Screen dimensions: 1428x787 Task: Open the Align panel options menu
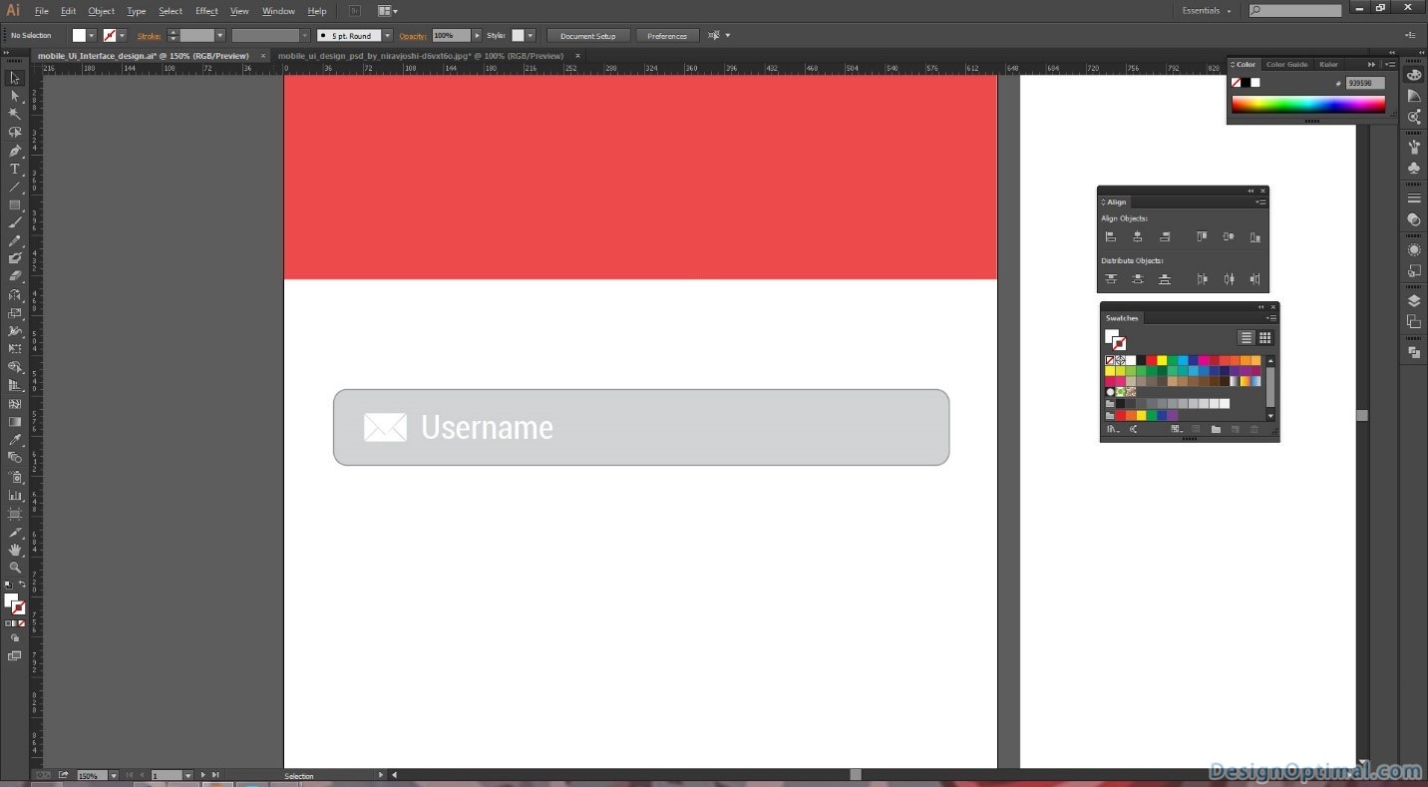coord(1261,201)
